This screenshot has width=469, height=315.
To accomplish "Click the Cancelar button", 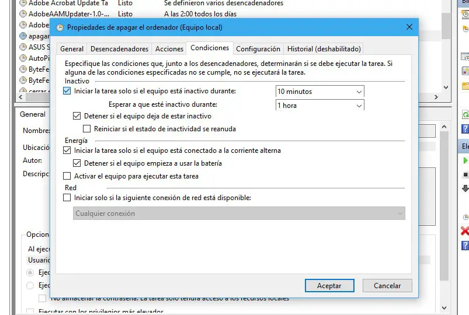I will (x=387, y=286).
